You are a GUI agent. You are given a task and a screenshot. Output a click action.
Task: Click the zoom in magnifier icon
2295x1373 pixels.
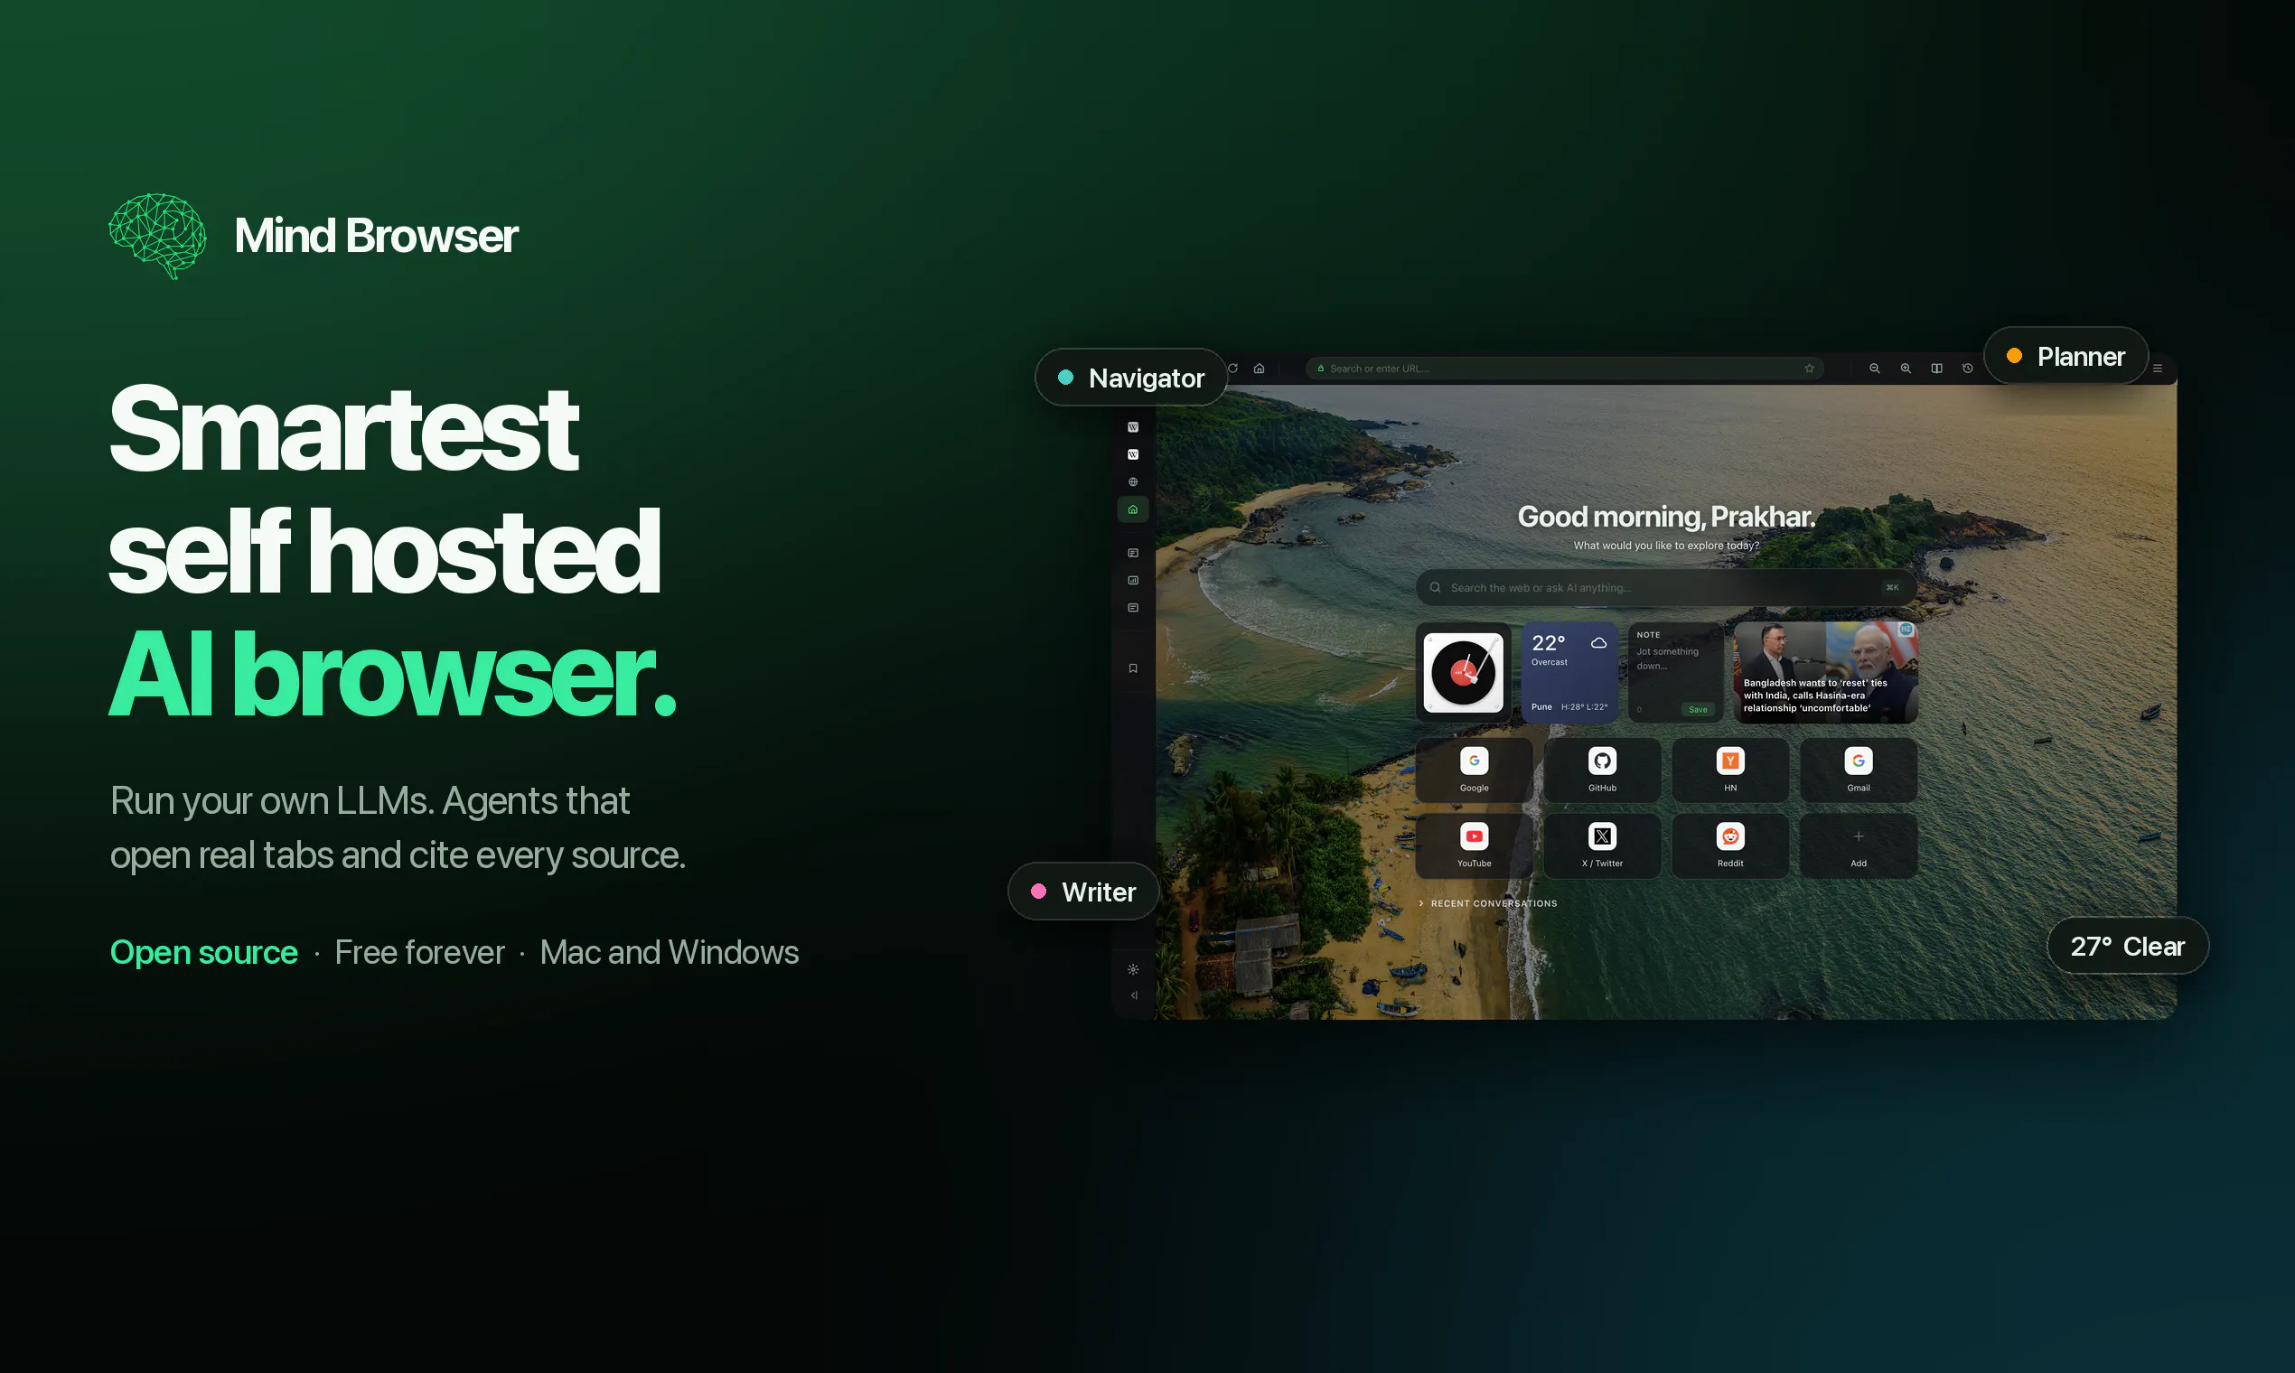[1906, 369]
